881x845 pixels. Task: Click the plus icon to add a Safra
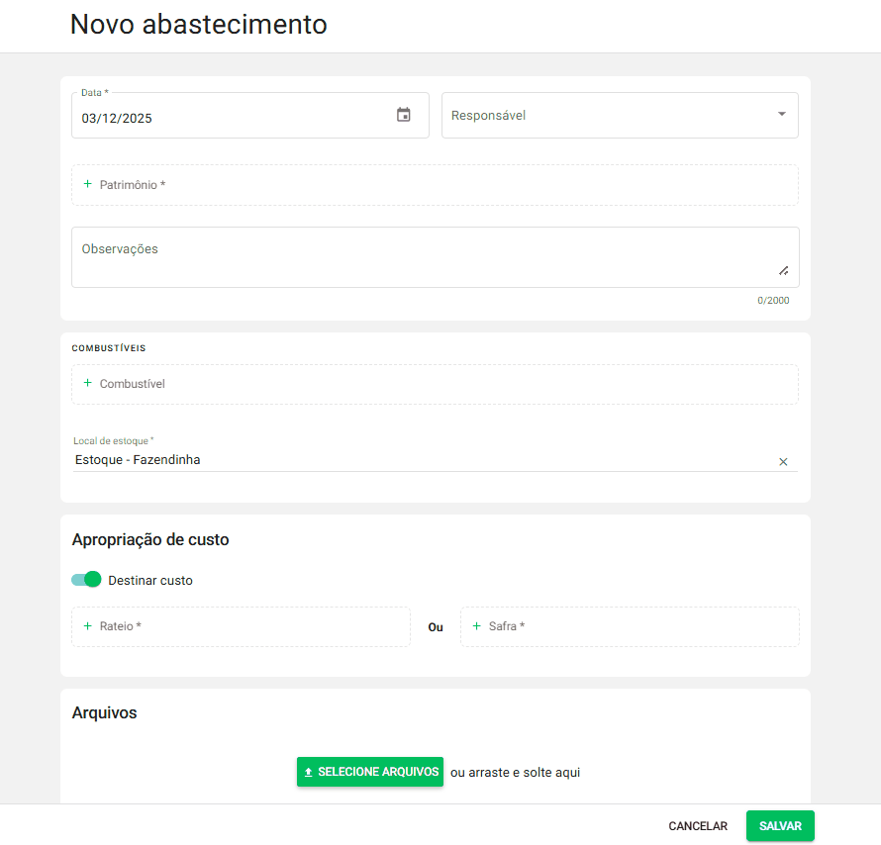coord(475,626)
